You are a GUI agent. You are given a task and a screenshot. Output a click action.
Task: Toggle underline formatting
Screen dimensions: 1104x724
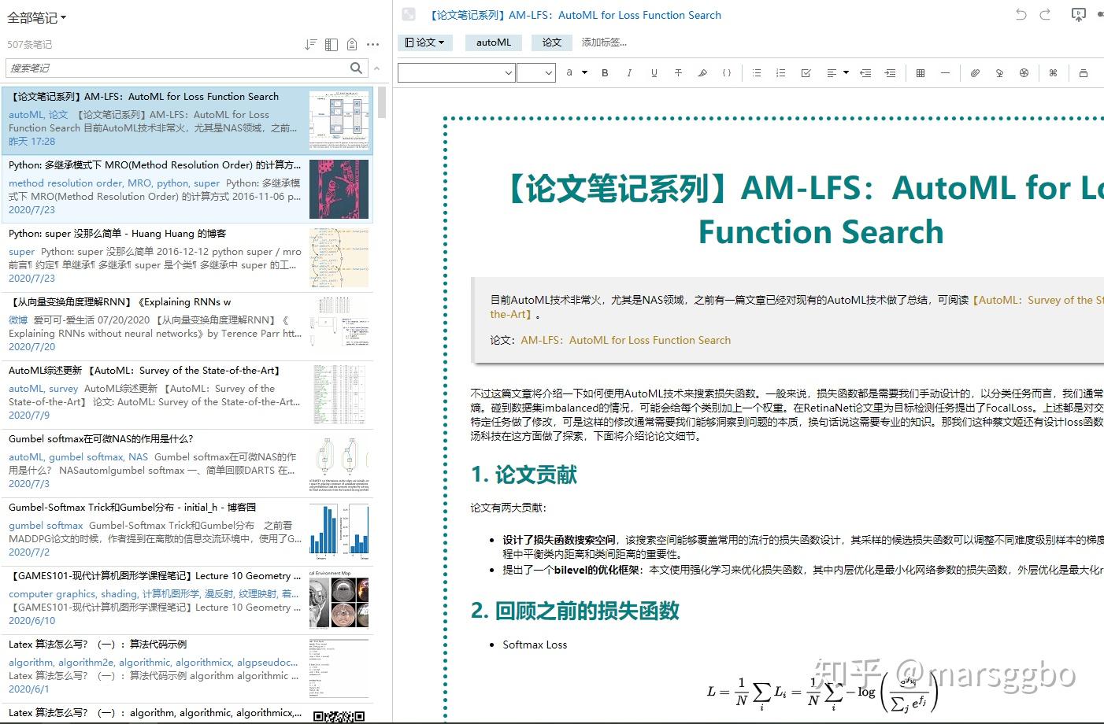[654, 73]
